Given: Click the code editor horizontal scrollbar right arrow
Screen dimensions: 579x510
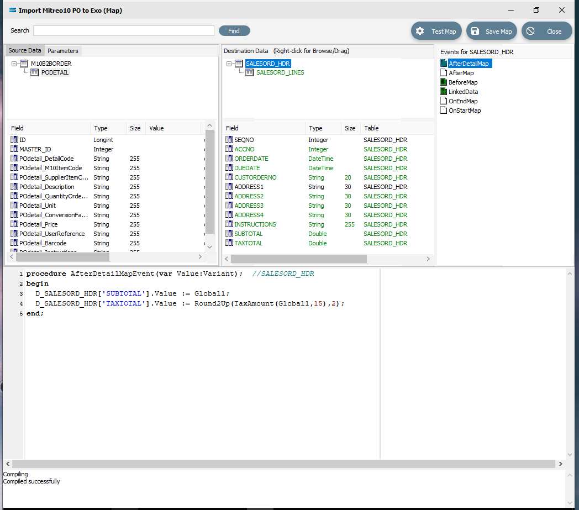Looking at the screenshot, I should pos(561,464).
